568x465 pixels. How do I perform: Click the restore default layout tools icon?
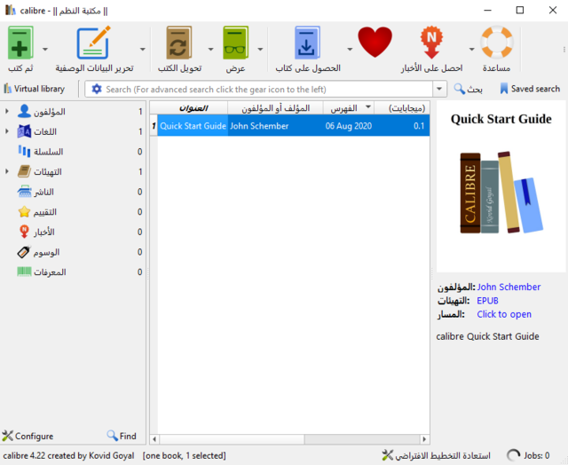coord(388,455)
